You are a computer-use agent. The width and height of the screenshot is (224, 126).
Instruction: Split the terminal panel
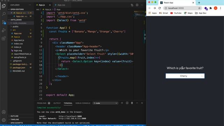click(127, 103)
